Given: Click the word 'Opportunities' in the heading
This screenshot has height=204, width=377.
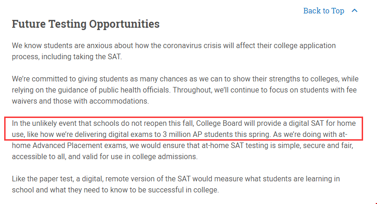Looking at the screenshot, I should [124, 24].
